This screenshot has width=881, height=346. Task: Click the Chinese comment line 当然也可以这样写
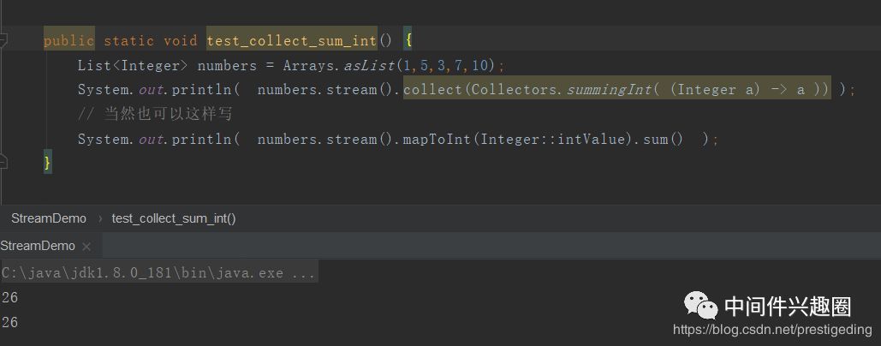coord(155,115)
